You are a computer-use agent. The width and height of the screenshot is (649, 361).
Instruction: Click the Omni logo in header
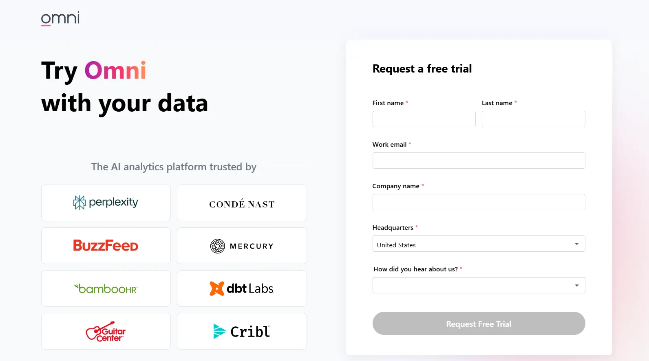tap(60, 18)
